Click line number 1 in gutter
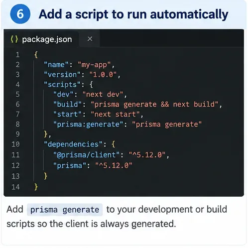This screenshot has width=248, height=248. 18,55
